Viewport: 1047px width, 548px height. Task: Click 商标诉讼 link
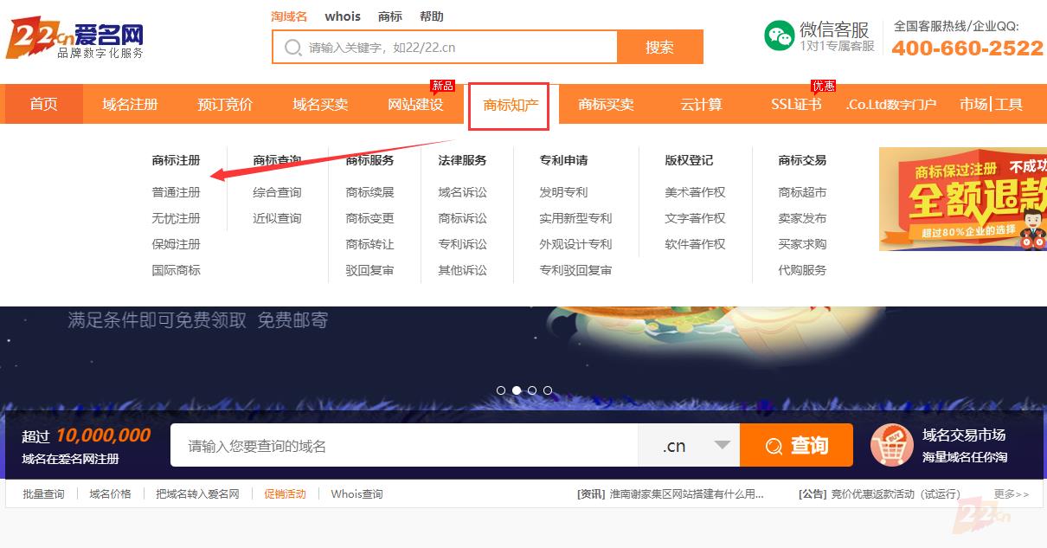click(x=462, y=218)
